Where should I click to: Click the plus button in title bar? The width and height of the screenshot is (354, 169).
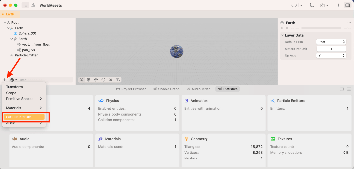pos(338,5)
